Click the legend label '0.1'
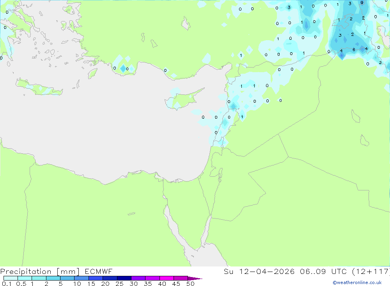 pyautogui.click(x=7, y=284)
